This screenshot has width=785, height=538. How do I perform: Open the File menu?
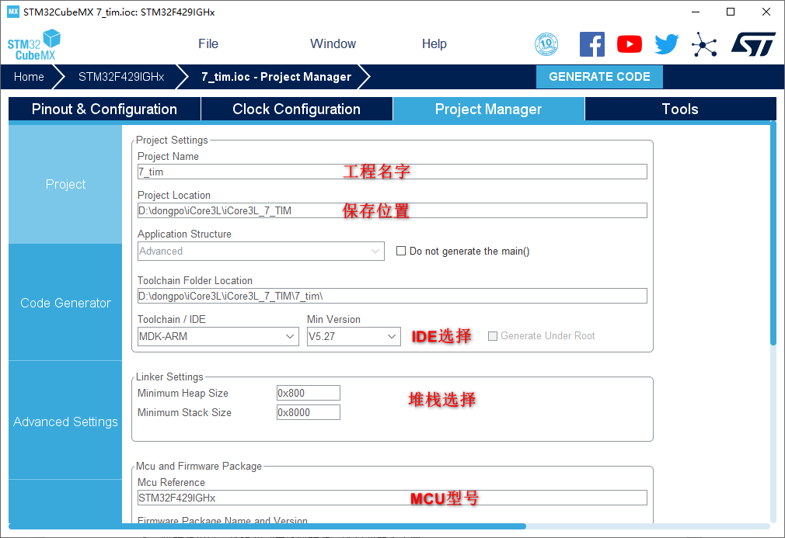coord(208,44)
